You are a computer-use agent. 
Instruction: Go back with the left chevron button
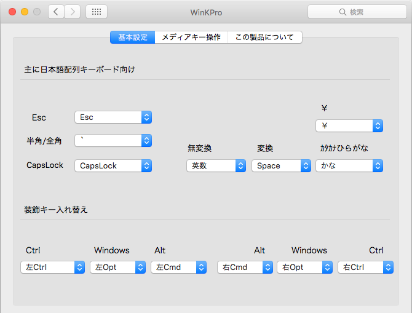pos(56,12)
